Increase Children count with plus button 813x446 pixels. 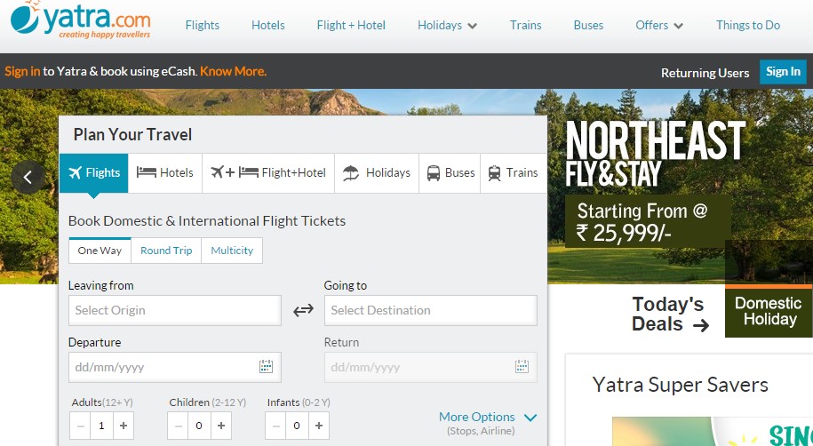point(221,426)
